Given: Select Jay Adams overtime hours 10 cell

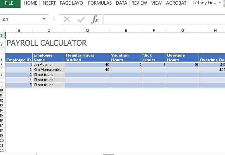Looking at the screenshot, I should point(182,65).
